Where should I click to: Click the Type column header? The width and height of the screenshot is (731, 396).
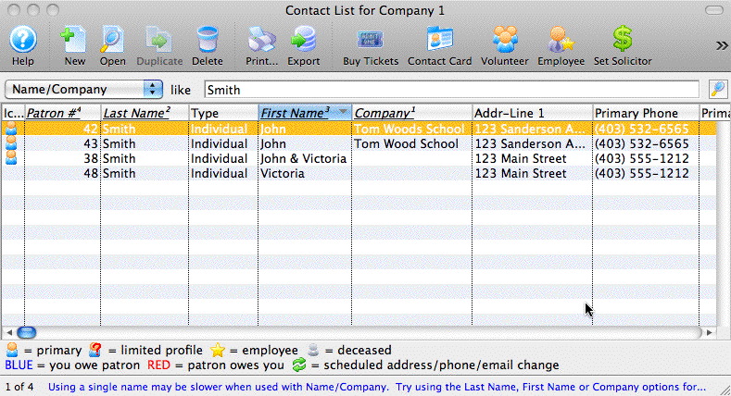point(223,113)
